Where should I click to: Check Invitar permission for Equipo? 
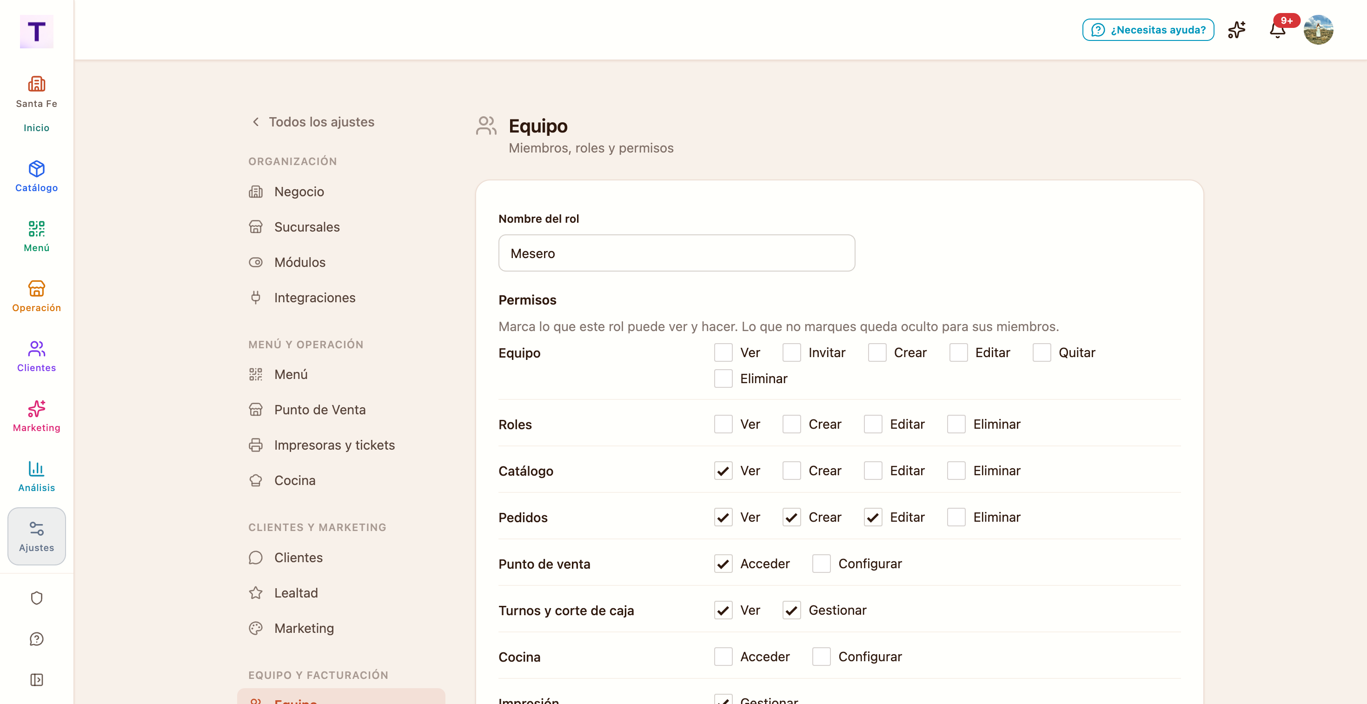(x=791, y=352)
